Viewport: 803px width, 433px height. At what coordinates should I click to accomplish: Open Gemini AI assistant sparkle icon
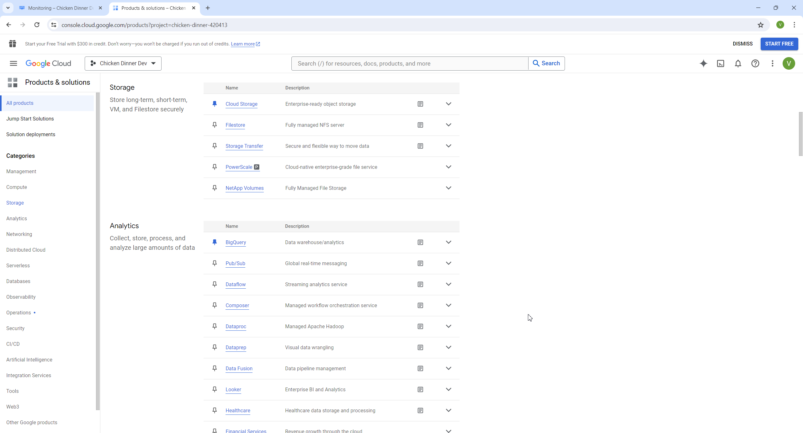click(703, 63)
